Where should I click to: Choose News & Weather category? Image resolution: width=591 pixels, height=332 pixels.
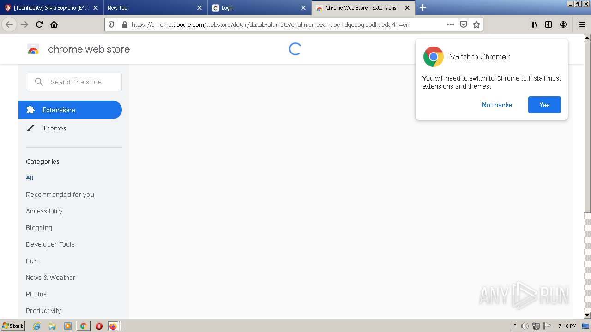(50, 278)
